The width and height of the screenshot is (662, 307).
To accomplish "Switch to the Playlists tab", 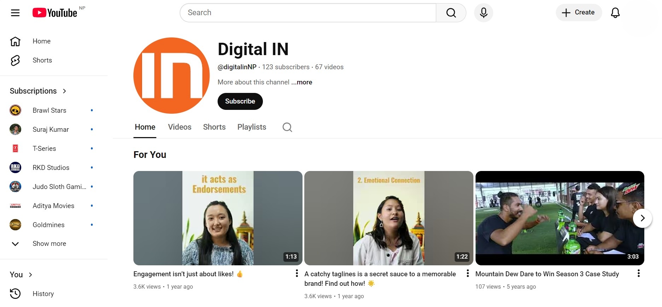I will coord(252,127).
